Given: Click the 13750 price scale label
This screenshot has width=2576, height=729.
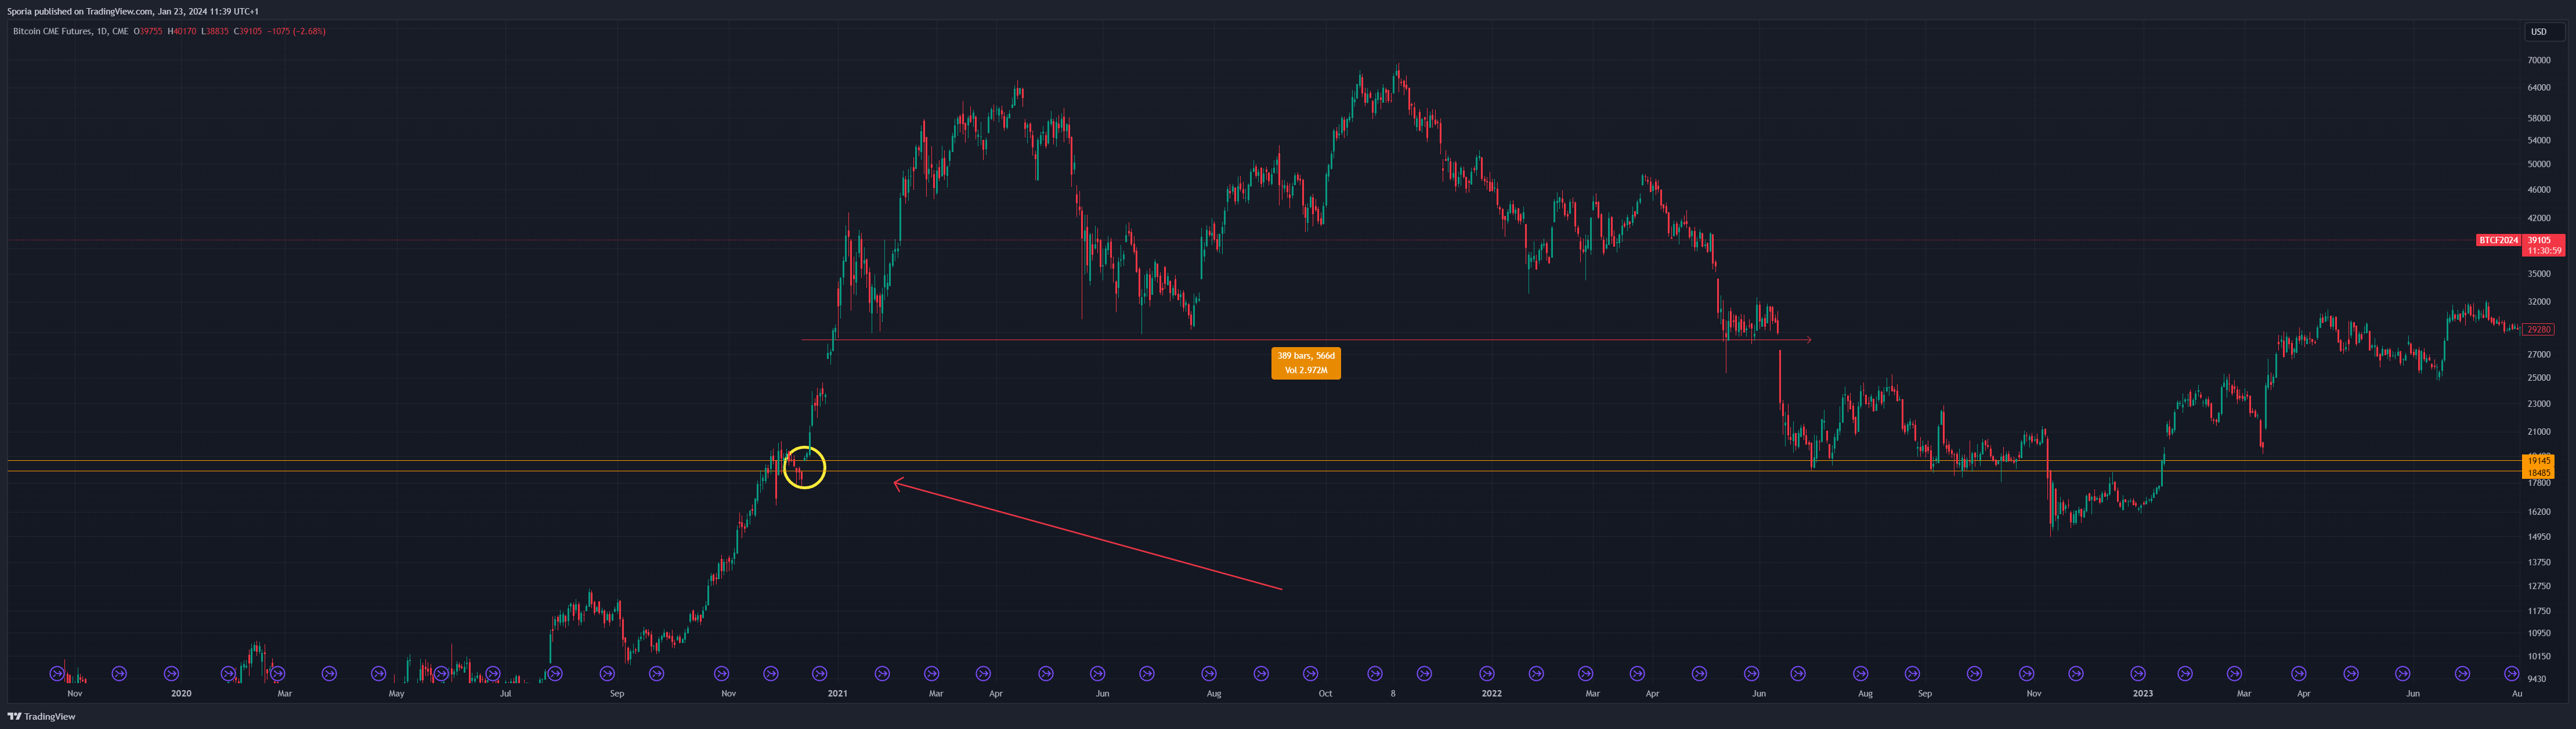Looking at the screenshot, I should coord(2538,563).
